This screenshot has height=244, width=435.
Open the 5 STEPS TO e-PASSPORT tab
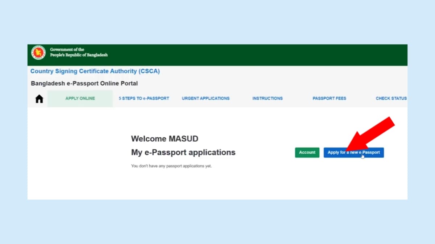click(x=144, y=98)
